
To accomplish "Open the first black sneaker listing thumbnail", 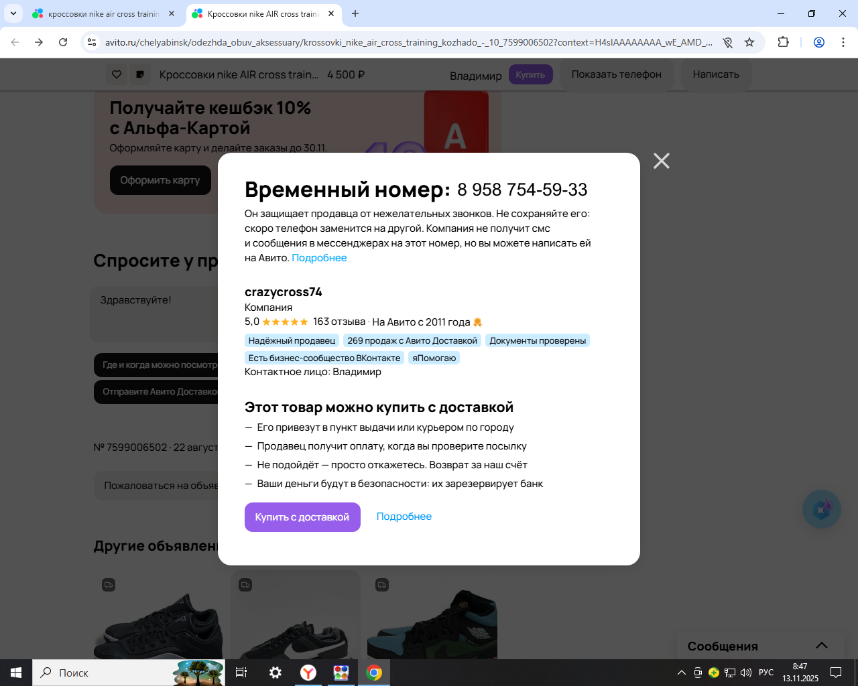I will [x=159, y=615].
